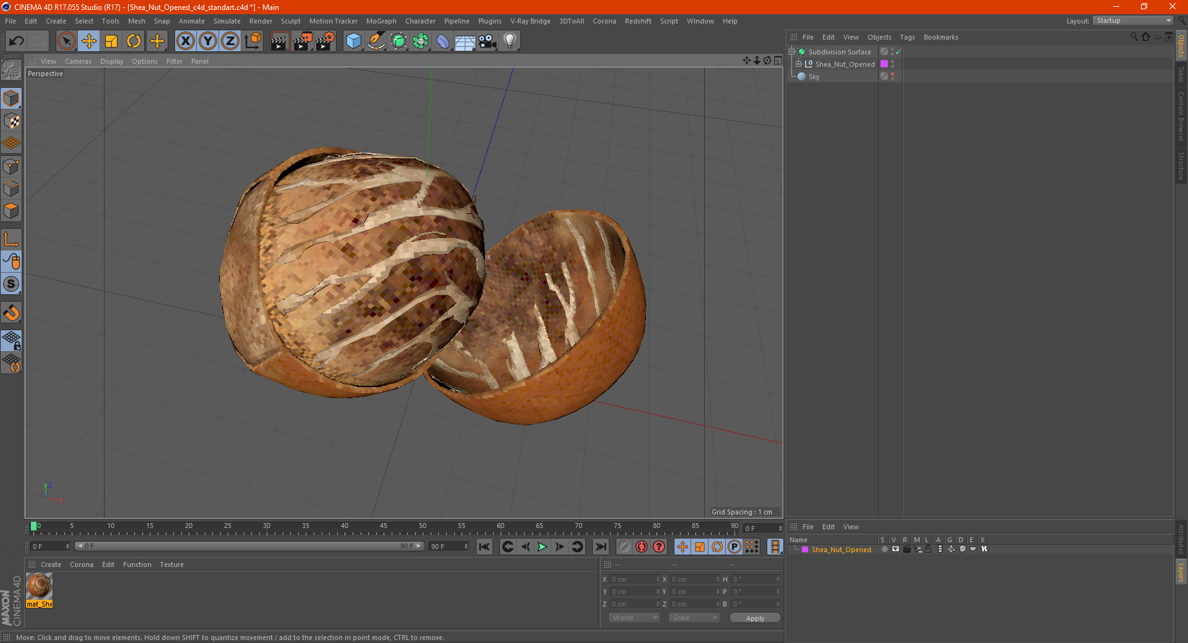Click the Undo arrow icon
This screenshot has width=1188, height=643.
pos(16,41)
